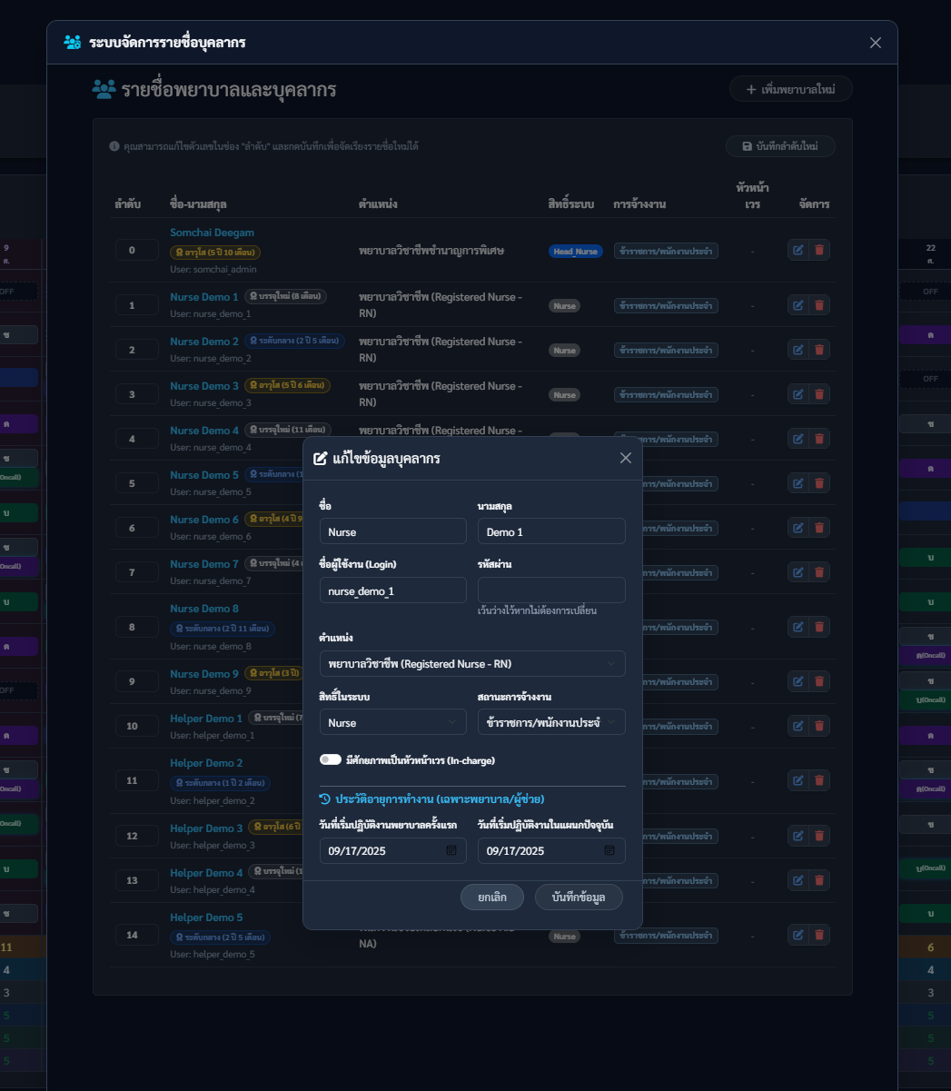Image resolution: width=951 pixels, height=1091 pixels.
Task: Open the ตำแหน่ง position dropdown
Action: coord(472,664)
